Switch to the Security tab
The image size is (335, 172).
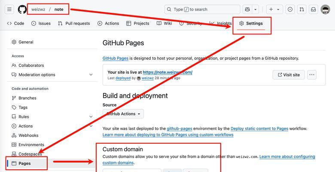[x=191, y=23]
